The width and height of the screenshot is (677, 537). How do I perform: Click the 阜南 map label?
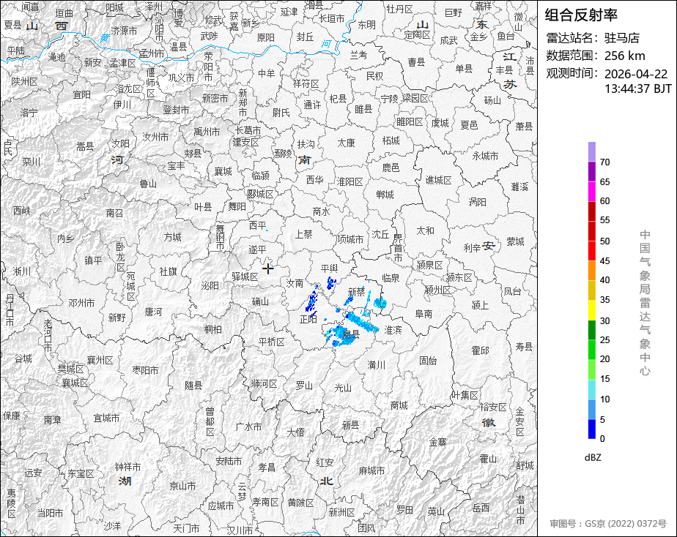[423, 314]
